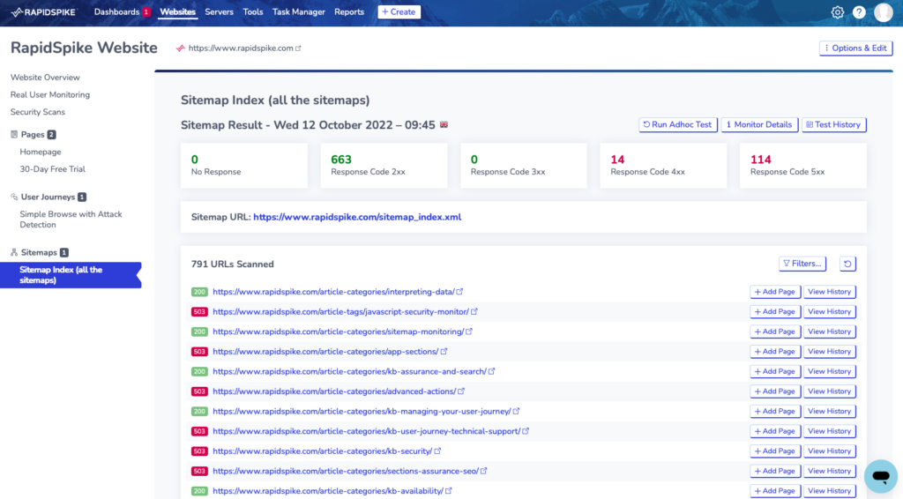Viewport: 903px width, 499px height.
Task: Open external icon for app-sections URL
Action: coord(444,351)
